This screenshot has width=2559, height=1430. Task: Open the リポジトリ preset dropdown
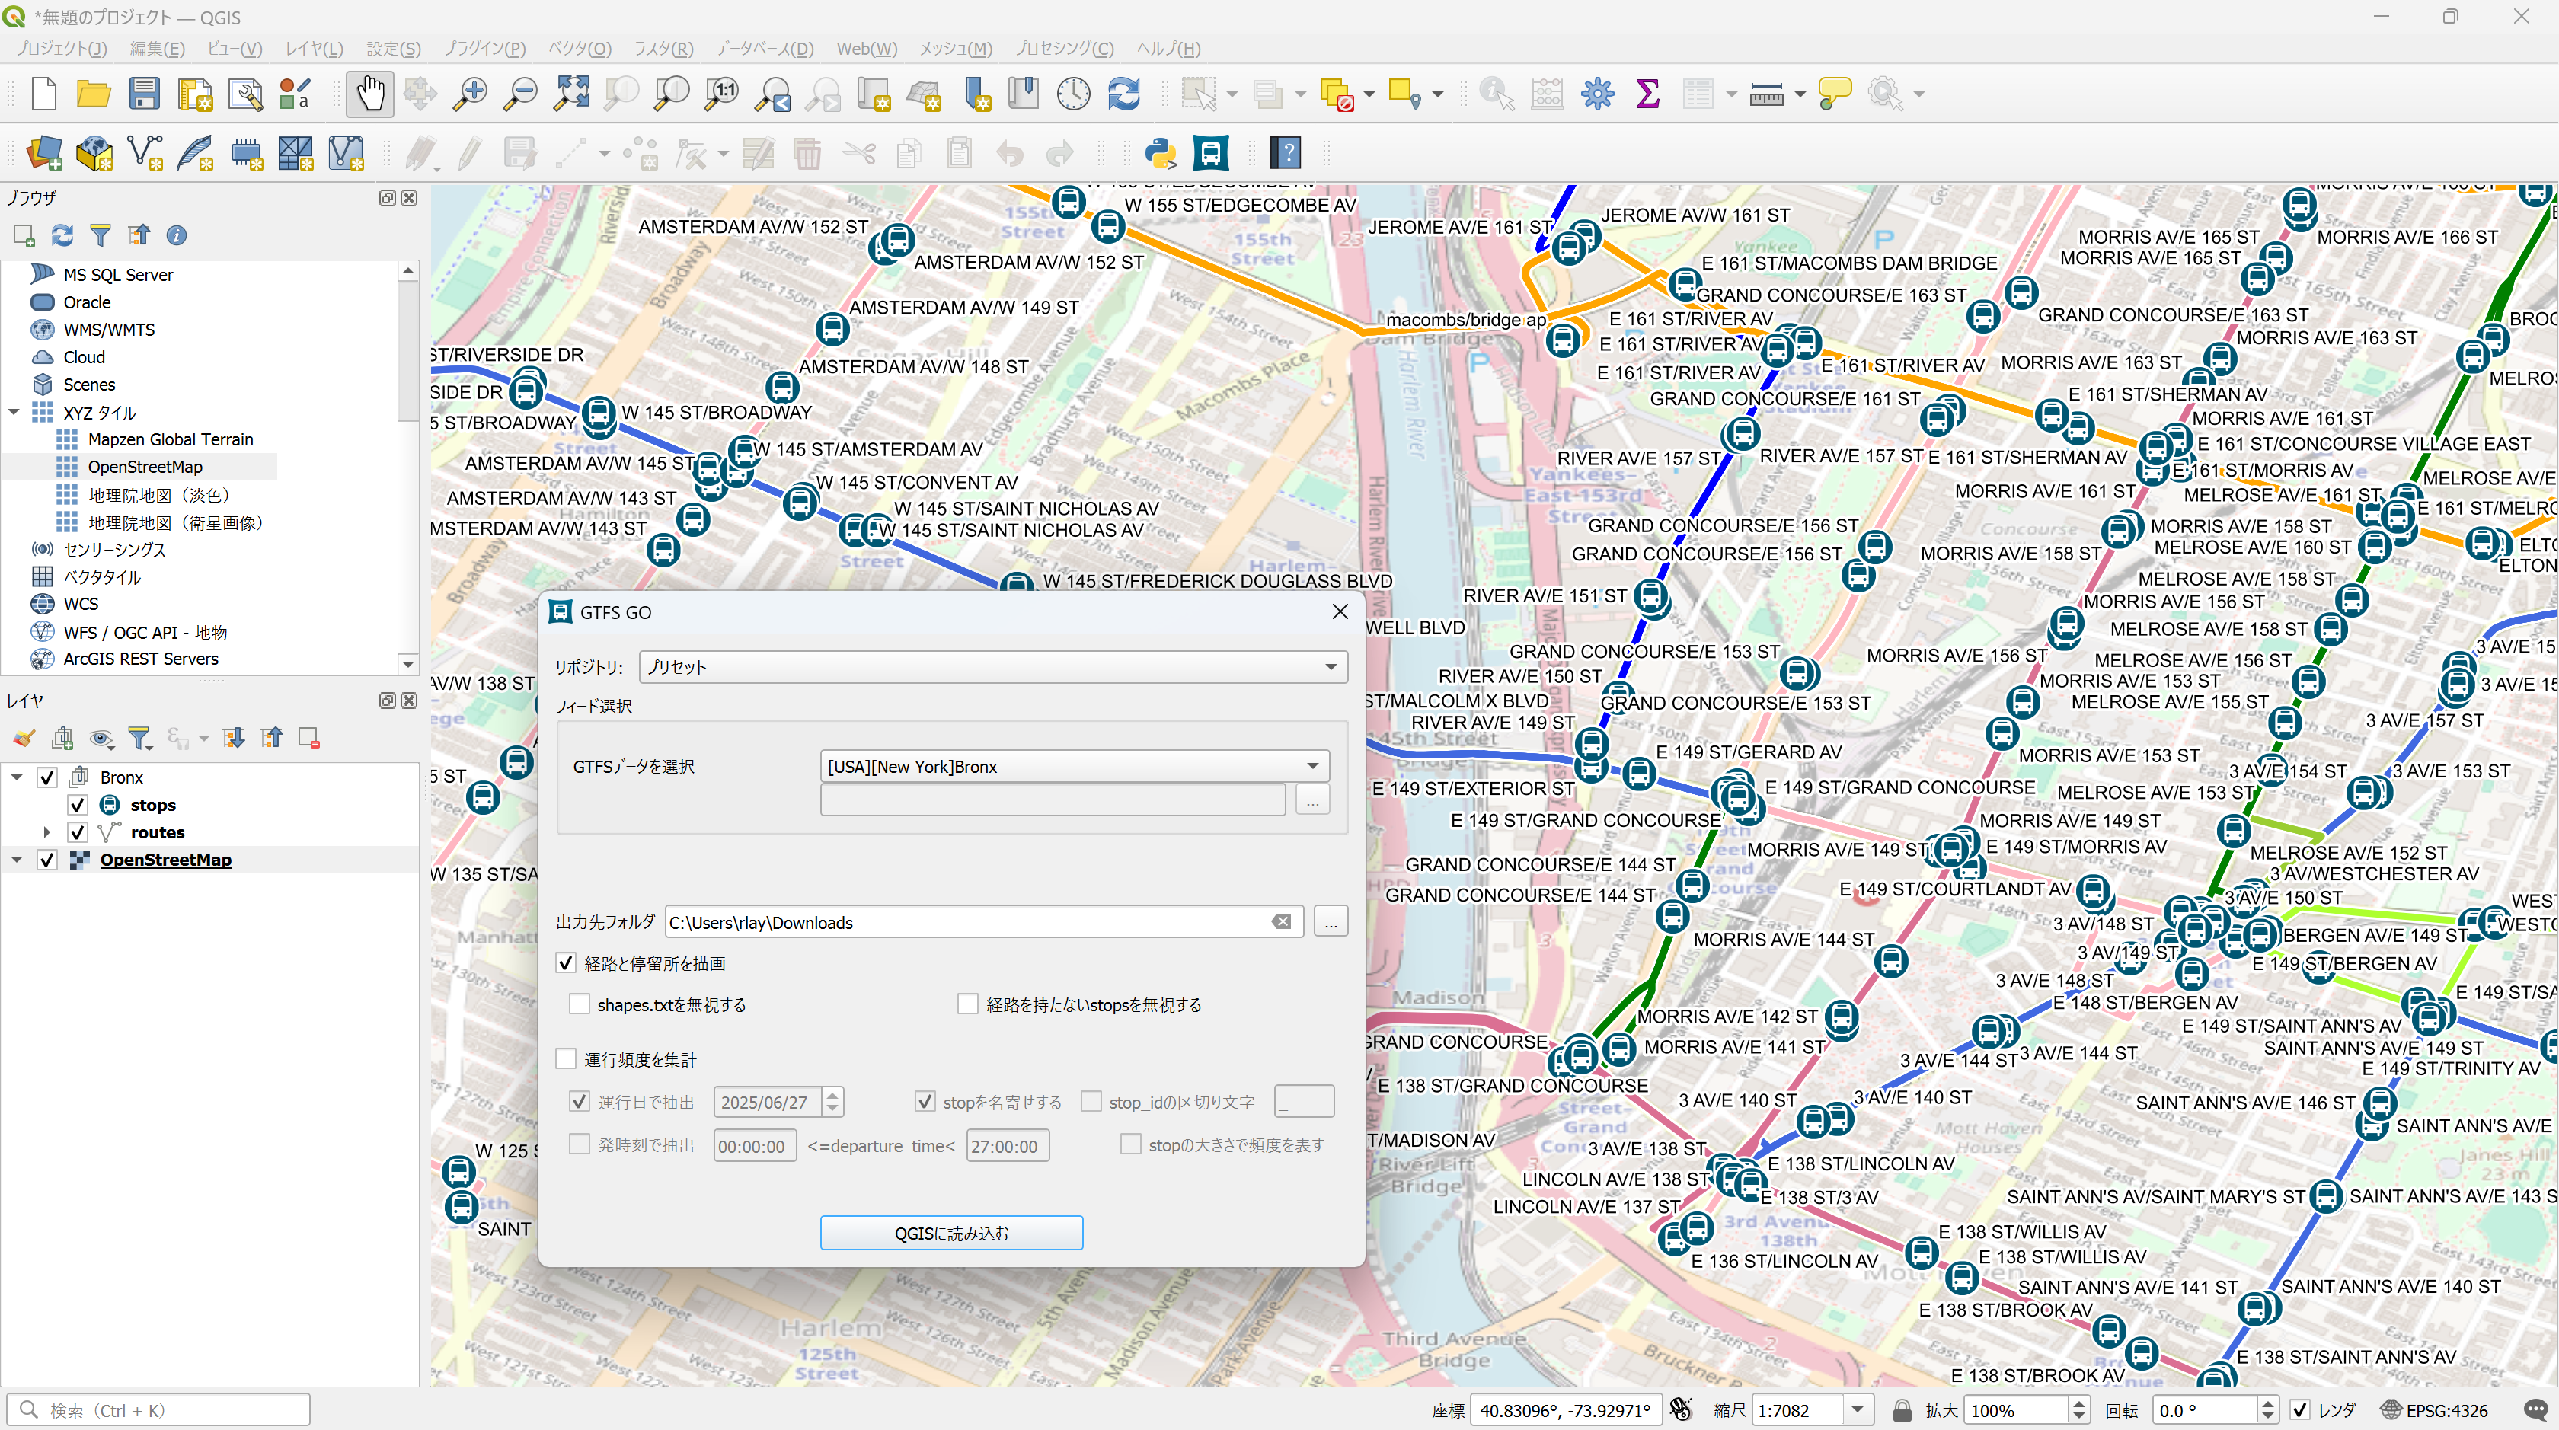click(x=993, y=667)
